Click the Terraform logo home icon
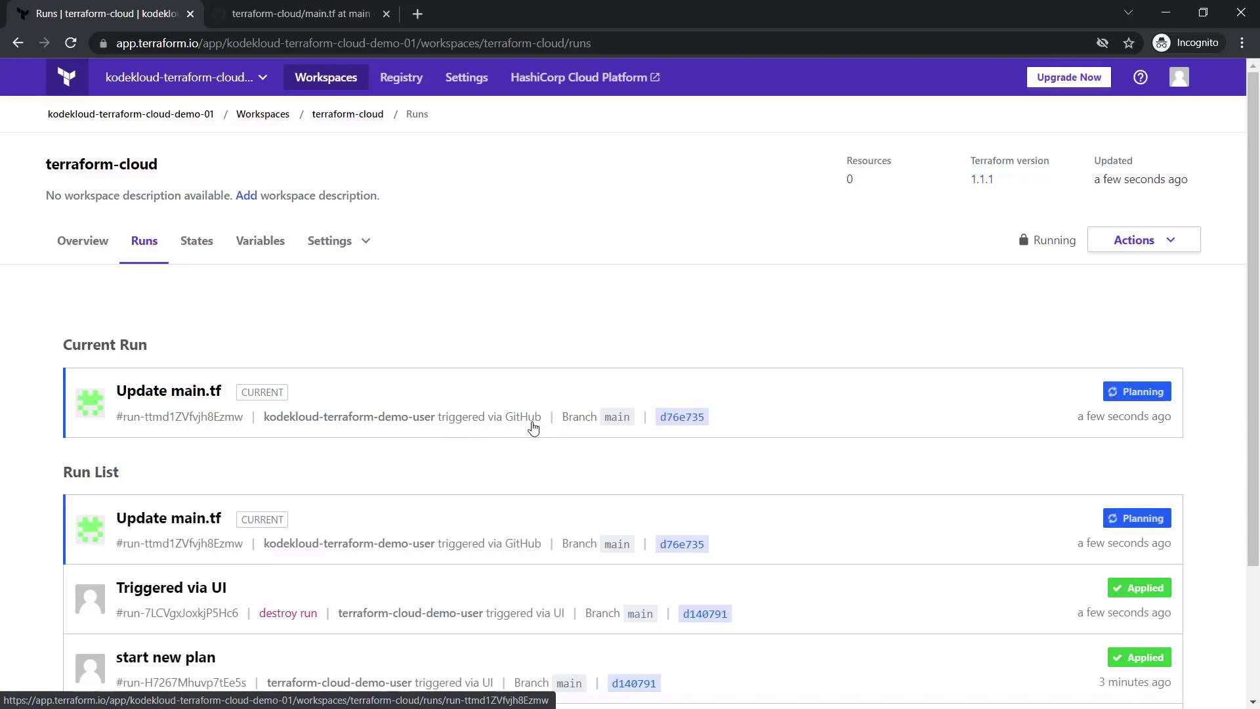1260x709 pixels. (x=66, y=77)
